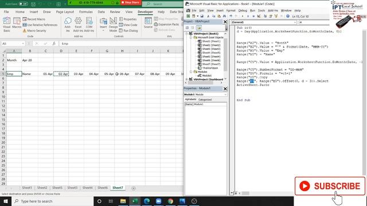Switch to the Sheet5 worksheet tab
The height and width of the screenshot is (206, 367).
pos(57,188)
